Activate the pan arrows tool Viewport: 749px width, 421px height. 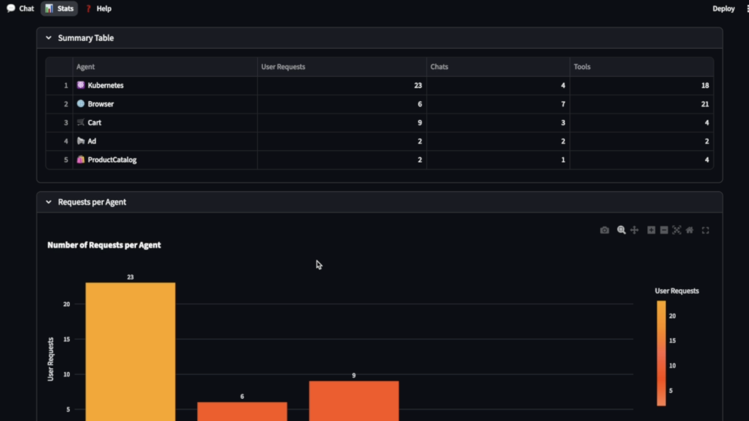[634, 230]
